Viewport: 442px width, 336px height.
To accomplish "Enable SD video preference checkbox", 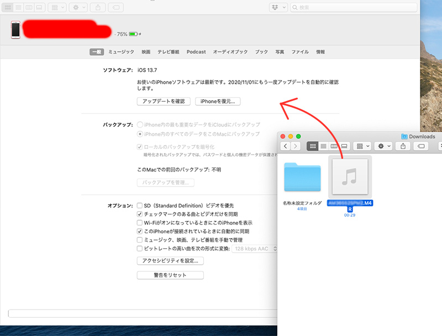I will pyautogui.click(x=140, y=205).
